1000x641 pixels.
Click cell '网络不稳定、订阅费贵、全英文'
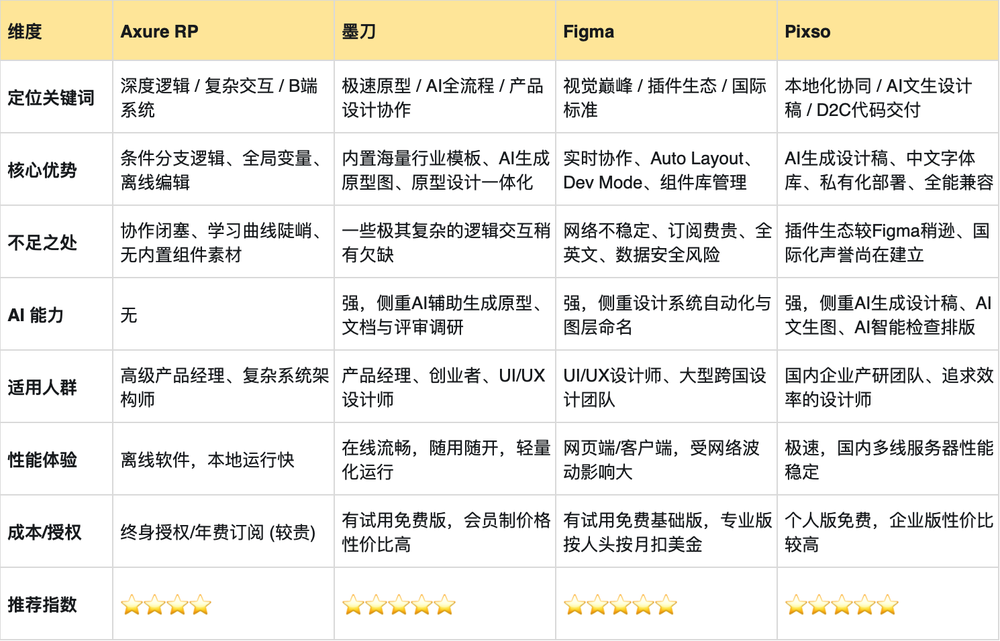666,242
